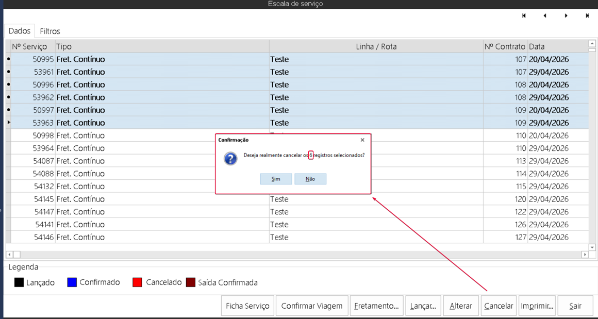Select the Dados tab
This screenshot has height=319, width=598.
click(20, 31)
